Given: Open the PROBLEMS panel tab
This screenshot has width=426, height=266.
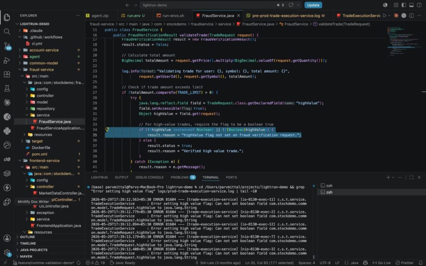Looking at the screenshot, I should click(x=183, y=177).
